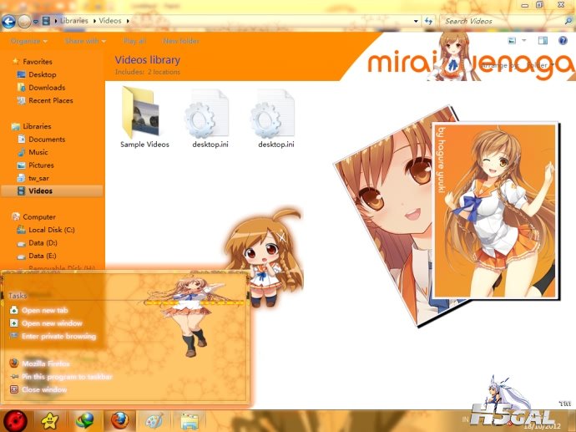
Task: Click the yellow star taskbar icon
Action: point(50,419)
